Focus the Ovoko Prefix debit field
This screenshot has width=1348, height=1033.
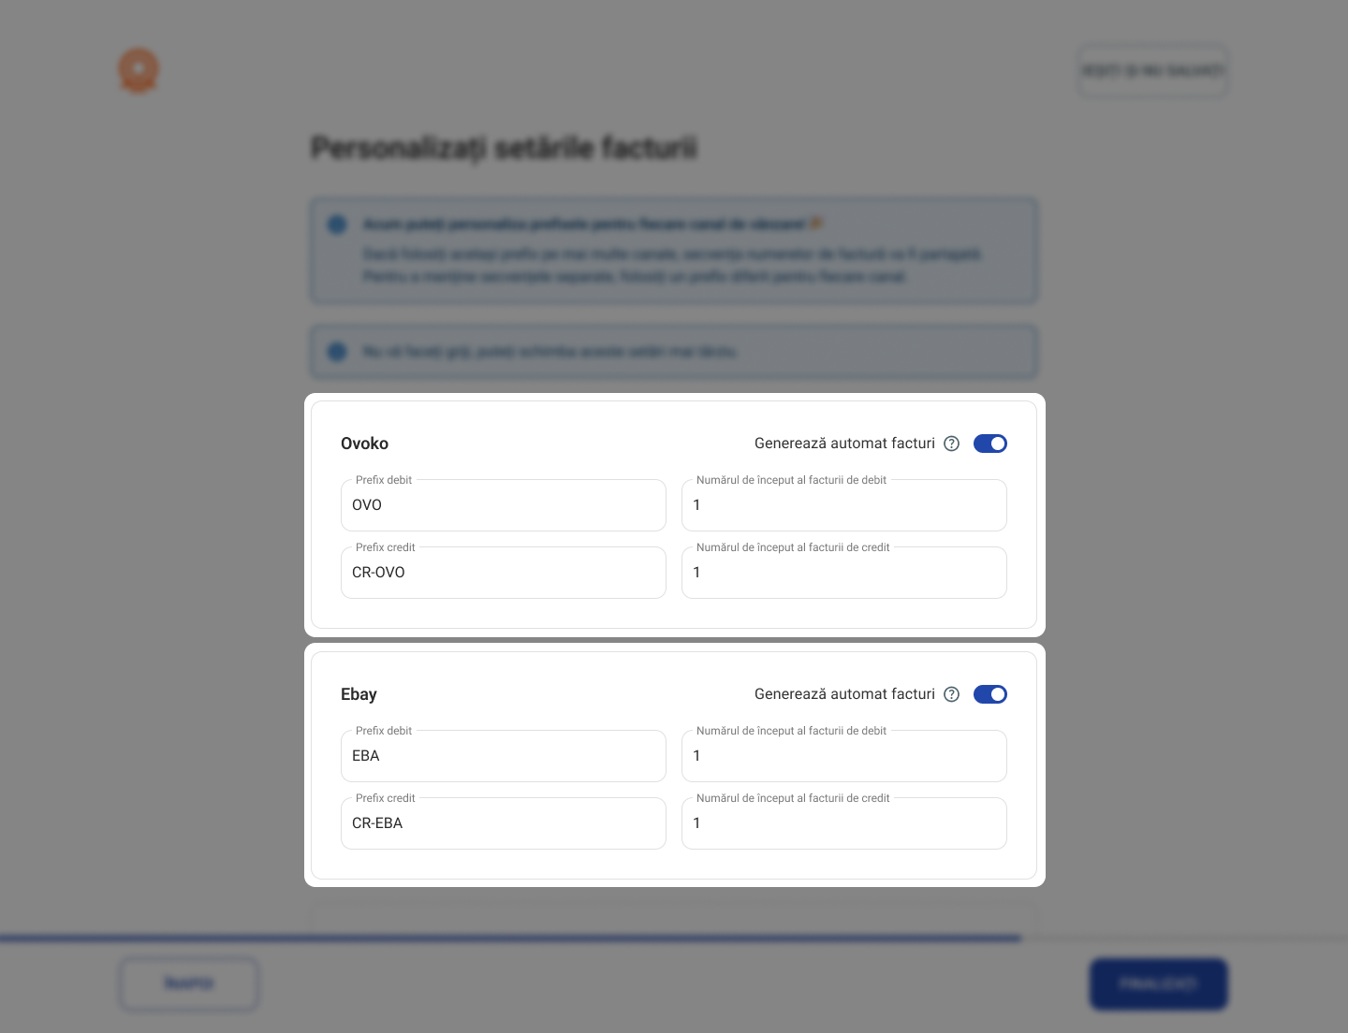(x=504, y=505)
